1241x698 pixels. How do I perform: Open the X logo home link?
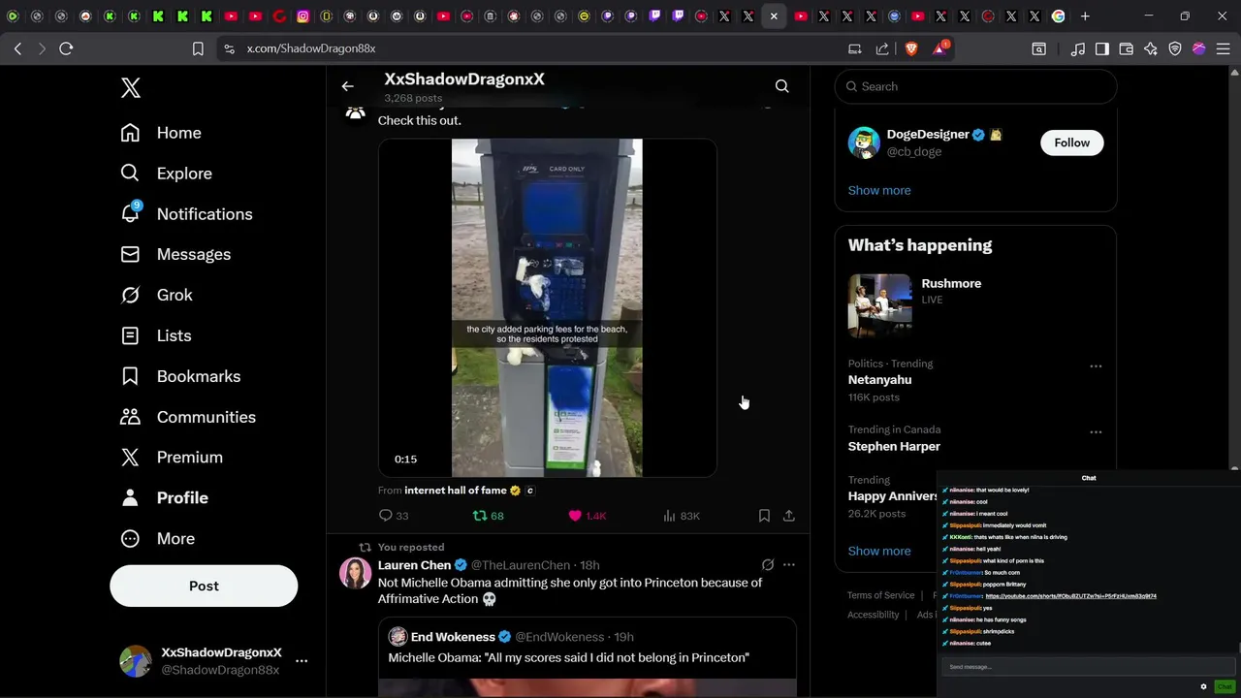[131, 87]
